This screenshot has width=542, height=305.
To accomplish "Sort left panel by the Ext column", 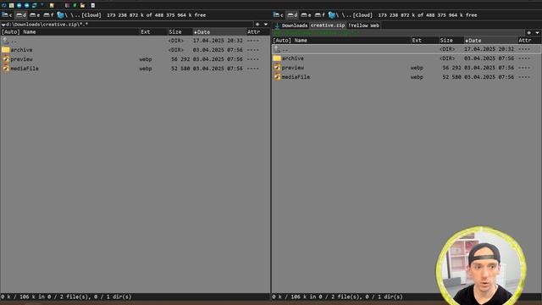I will [153, 32].
